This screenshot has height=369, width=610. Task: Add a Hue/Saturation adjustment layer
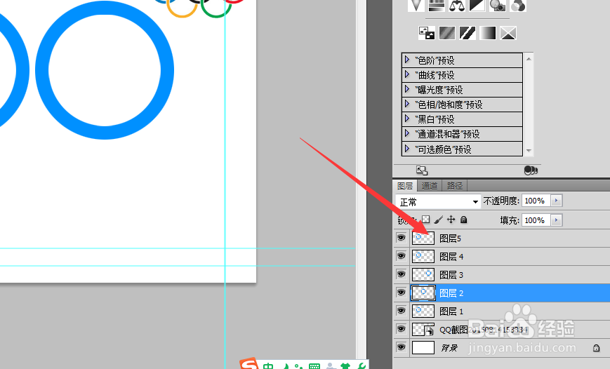click(x=436, y=6)
